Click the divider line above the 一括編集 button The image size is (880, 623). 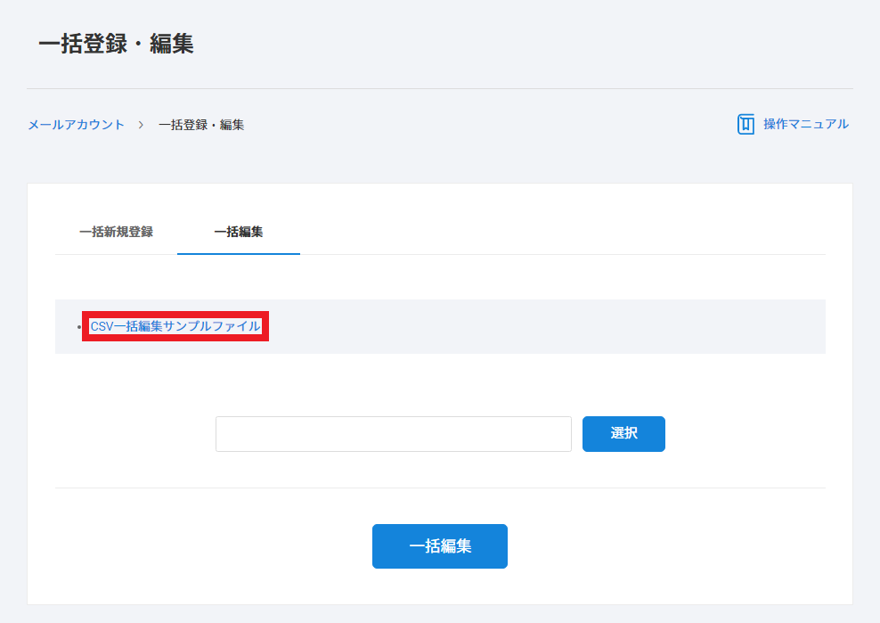440,488
